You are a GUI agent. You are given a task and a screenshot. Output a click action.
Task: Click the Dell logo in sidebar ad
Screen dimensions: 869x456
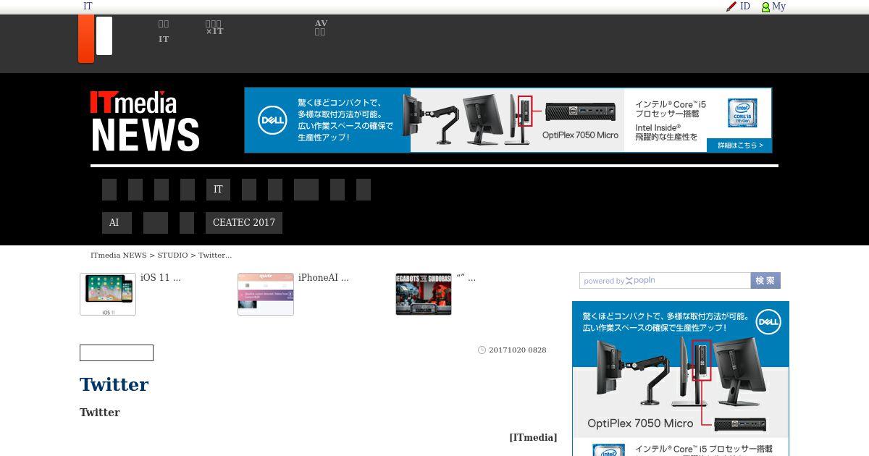[x=768, y=321]
